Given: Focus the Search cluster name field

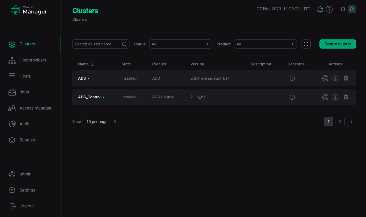Looking at the screenshot, I should [x=101, y=44].
